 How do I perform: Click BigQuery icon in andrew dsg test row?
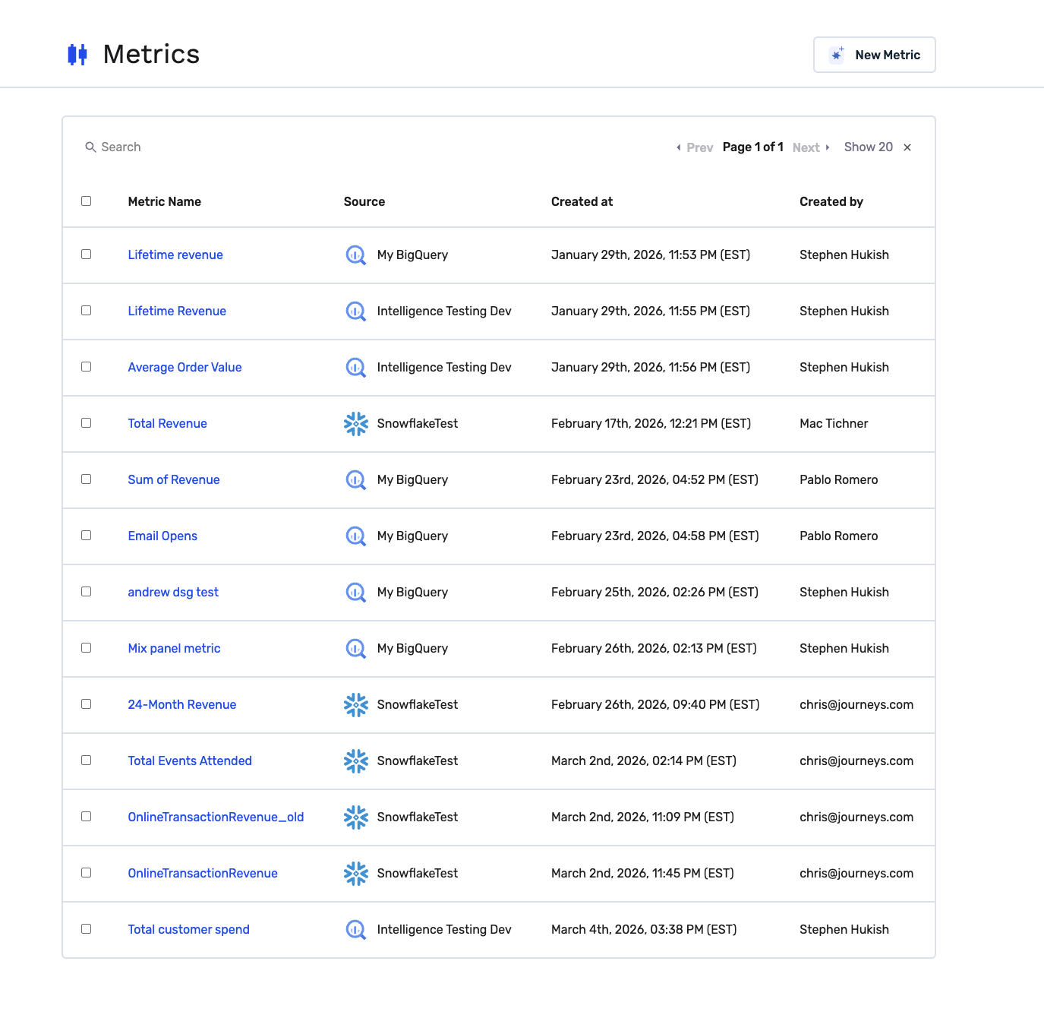(356, 592)
